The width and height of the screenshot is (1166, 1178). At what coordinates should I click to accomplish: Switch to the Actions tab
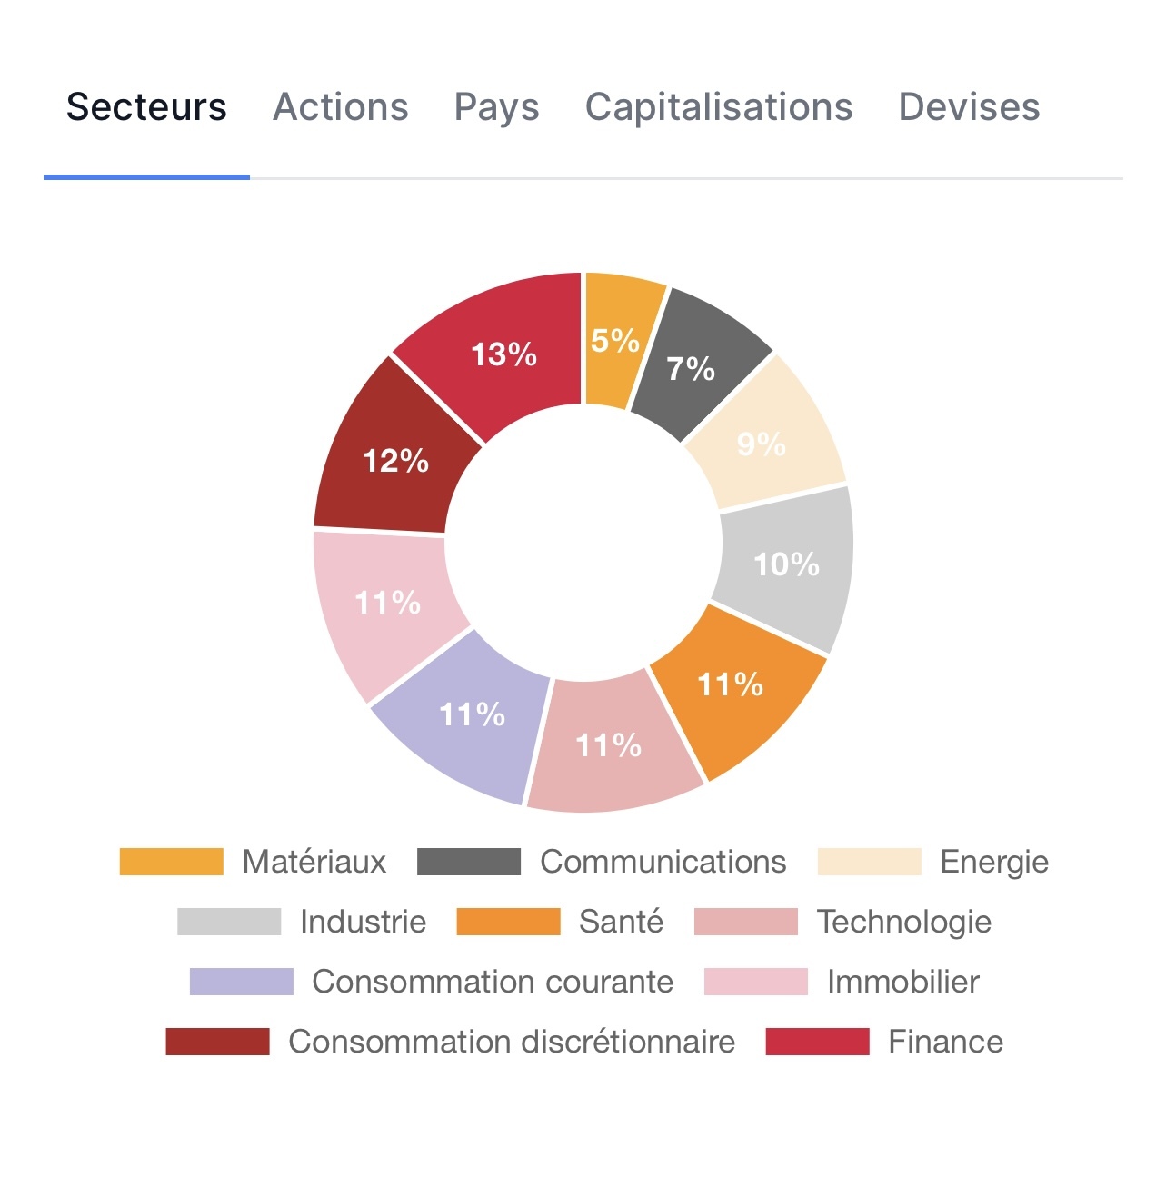[341, 107]
